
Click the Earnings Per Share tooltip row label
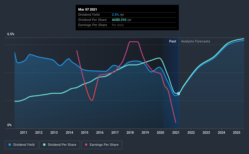(x=93, y=25)
